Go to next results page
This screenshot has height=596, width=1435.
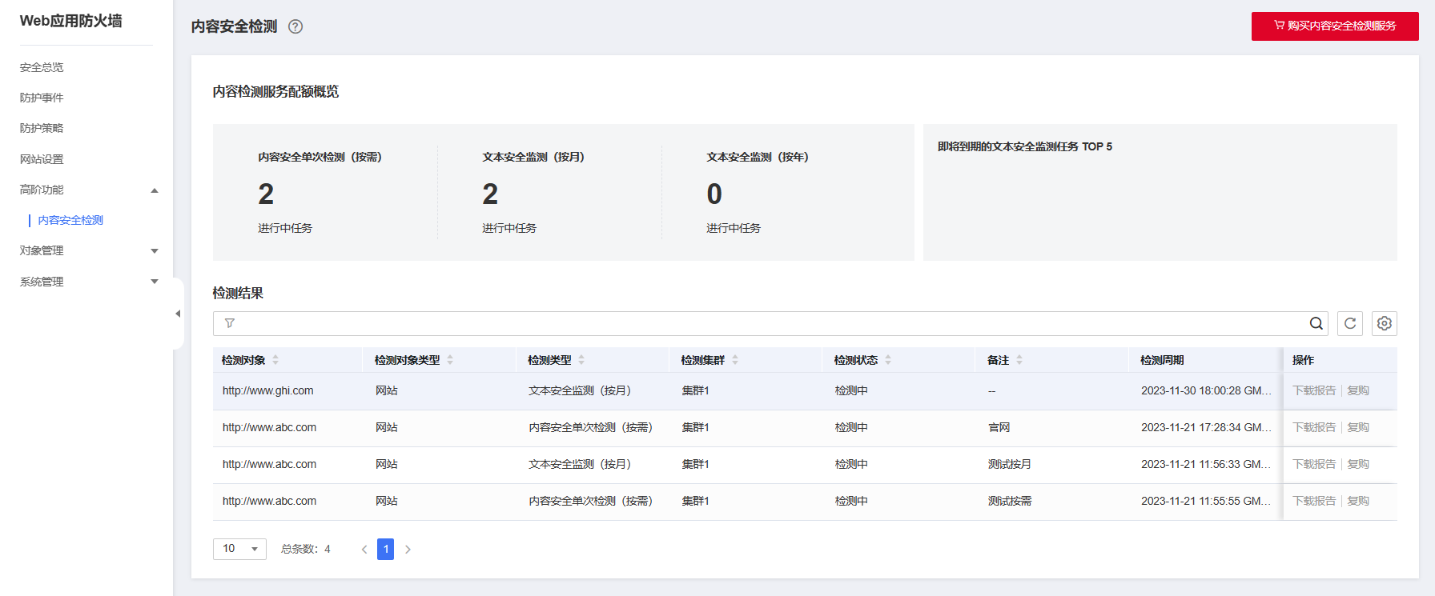click(408, 549)
